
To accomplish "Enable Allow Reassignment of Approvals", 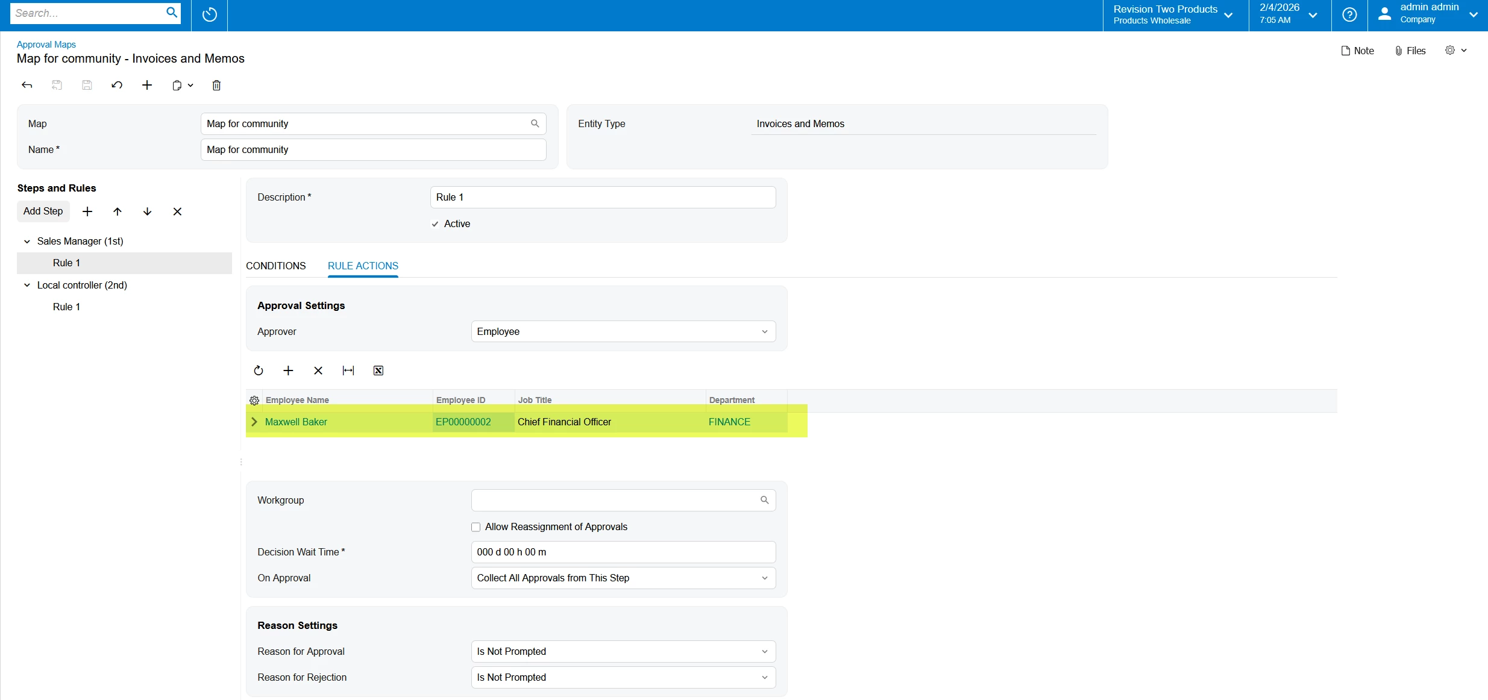I will [476, 527].
